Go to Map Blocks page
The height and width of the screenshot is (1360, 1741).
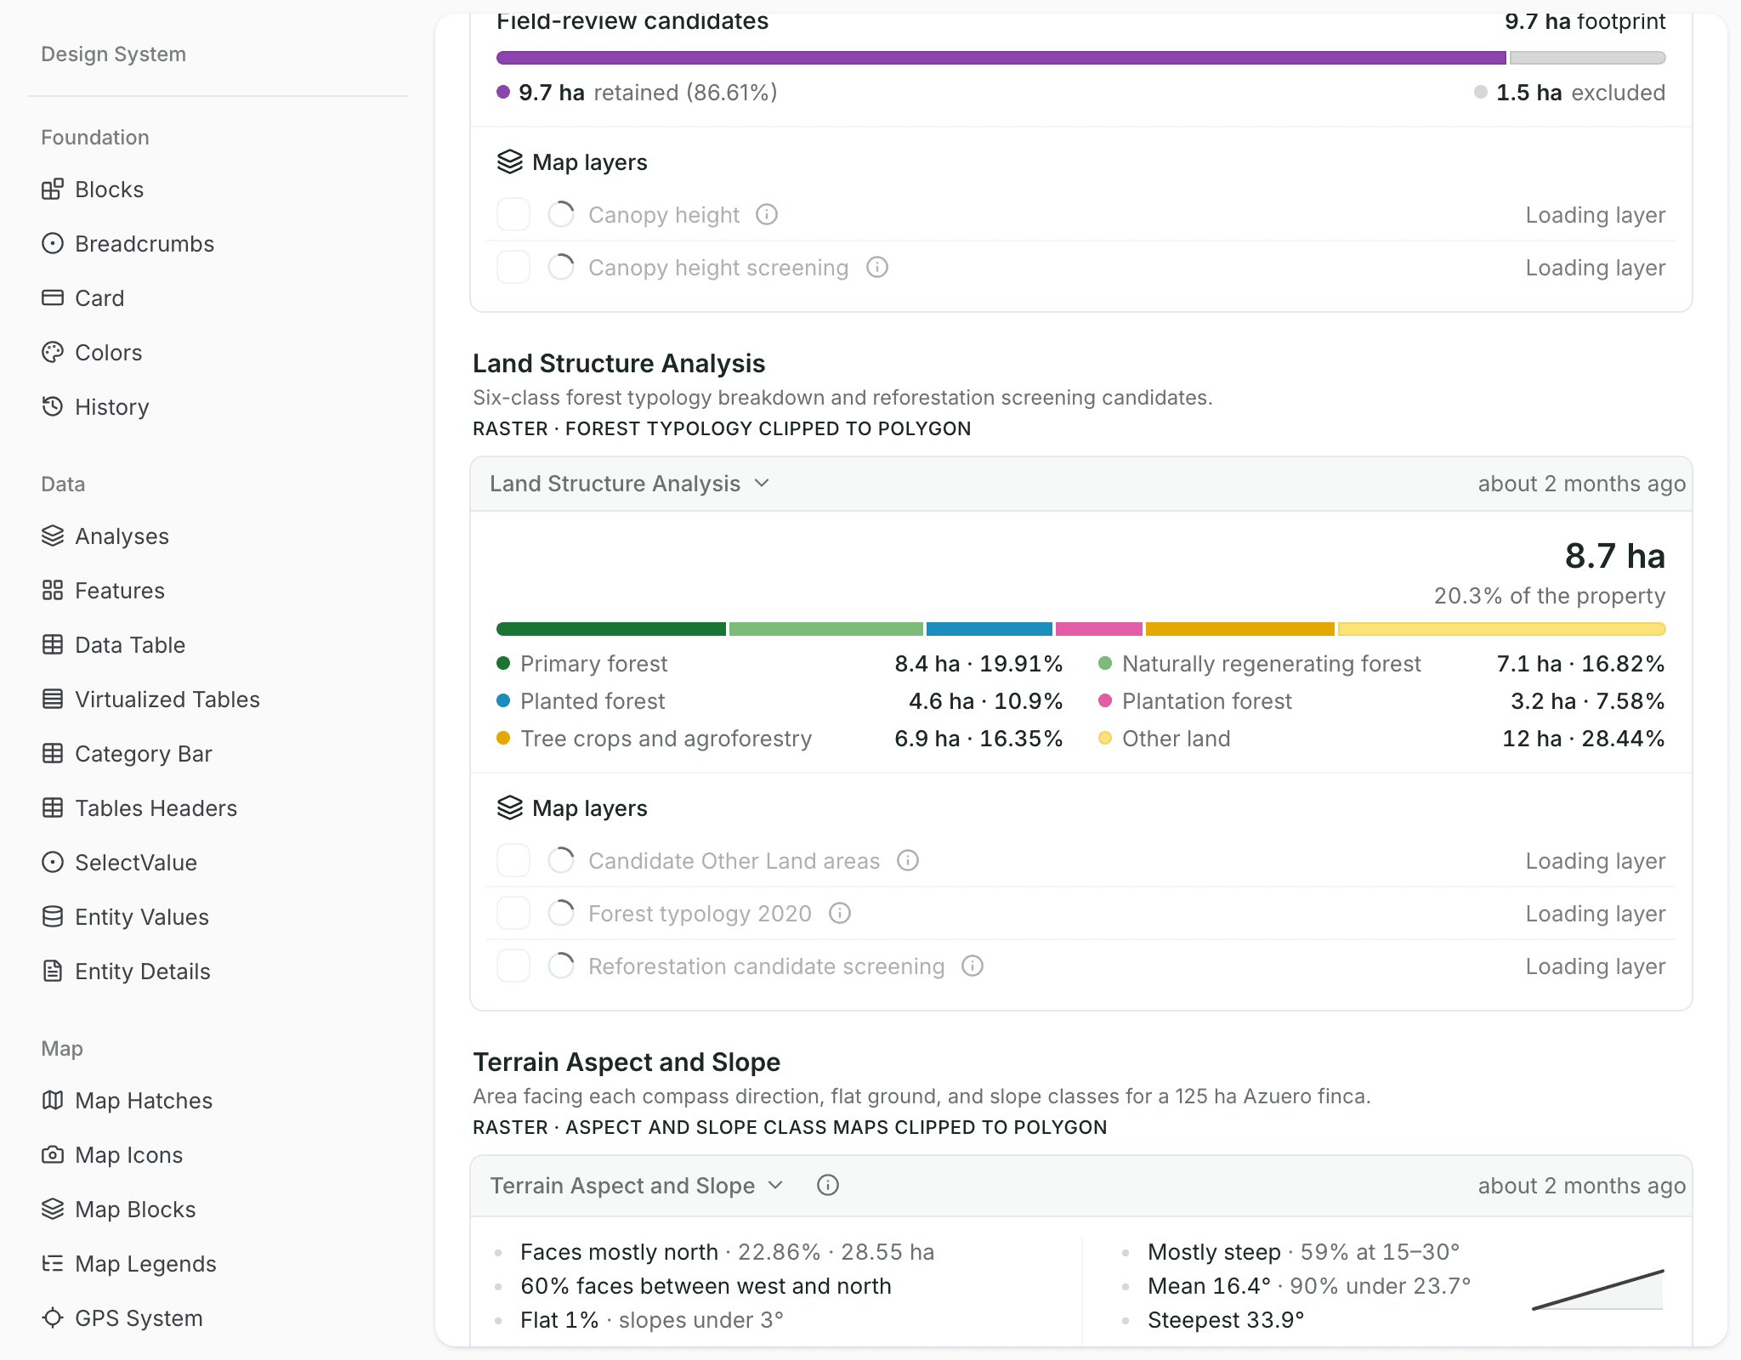[x=134, y=1210]
